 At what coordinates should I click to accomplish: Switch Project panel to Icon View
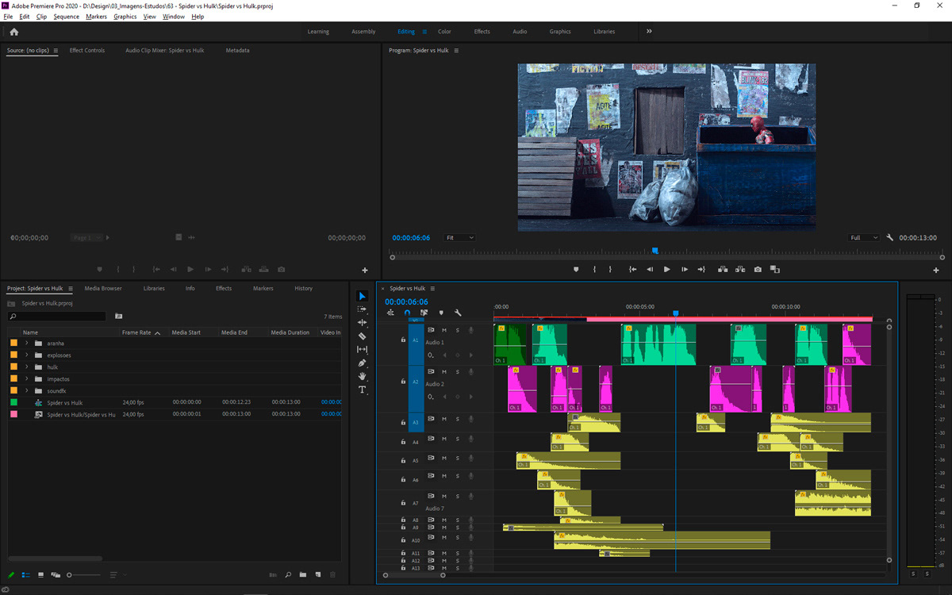[40, 575]
